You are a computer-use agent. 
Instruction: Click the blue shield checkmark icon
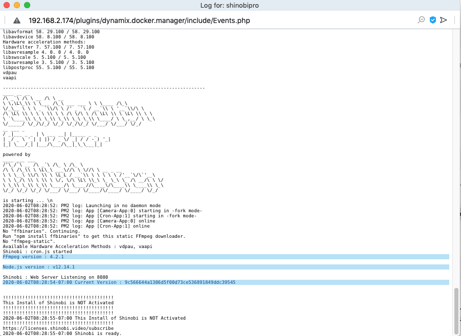click(x=432, y=20)
